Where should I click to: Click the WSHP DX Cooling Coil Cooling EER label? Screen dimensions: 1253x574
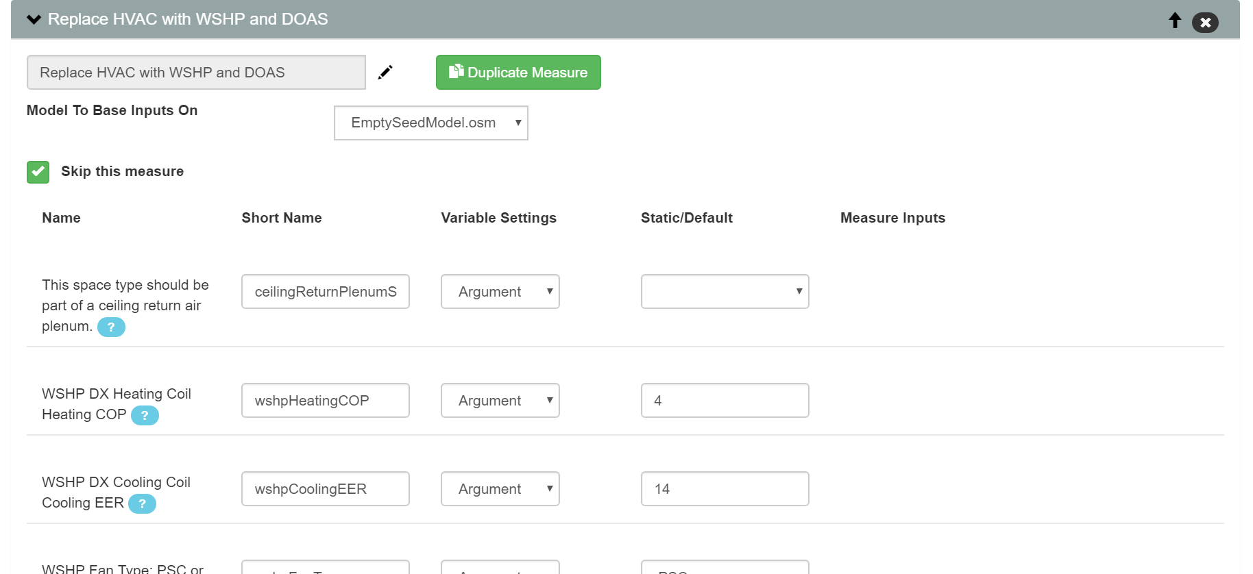117,492
